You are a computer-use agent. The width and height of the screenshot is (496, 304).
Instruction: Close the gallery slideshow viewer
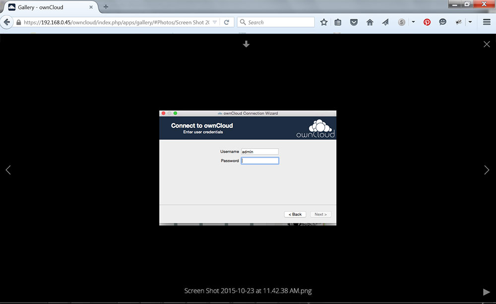(x=487, y=44)
